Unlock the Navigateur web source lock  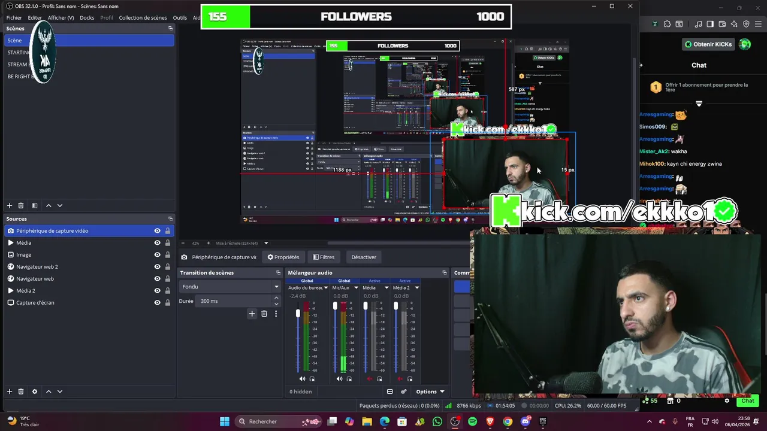pos(168,278)
